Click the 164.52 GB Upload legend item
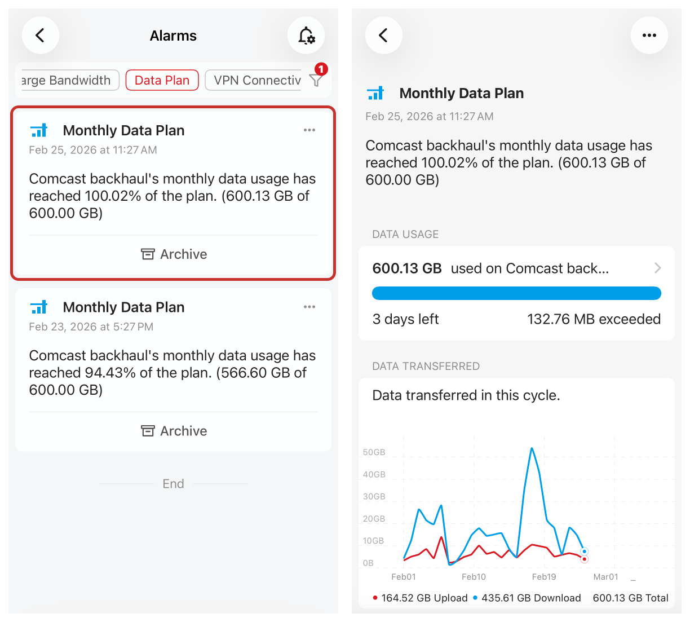The image size is (690, 622). click(x=421, y=598)
